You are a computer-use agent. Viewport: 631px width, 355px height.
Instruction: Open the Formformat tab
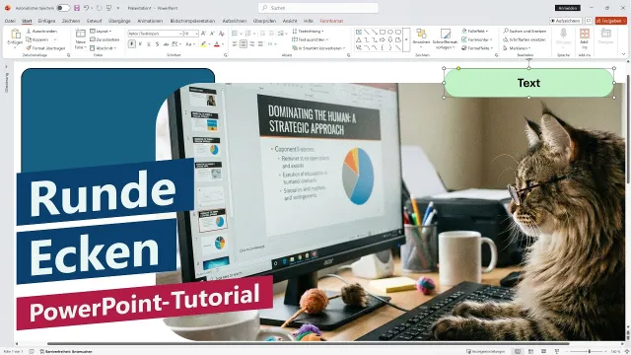point(331,21)
